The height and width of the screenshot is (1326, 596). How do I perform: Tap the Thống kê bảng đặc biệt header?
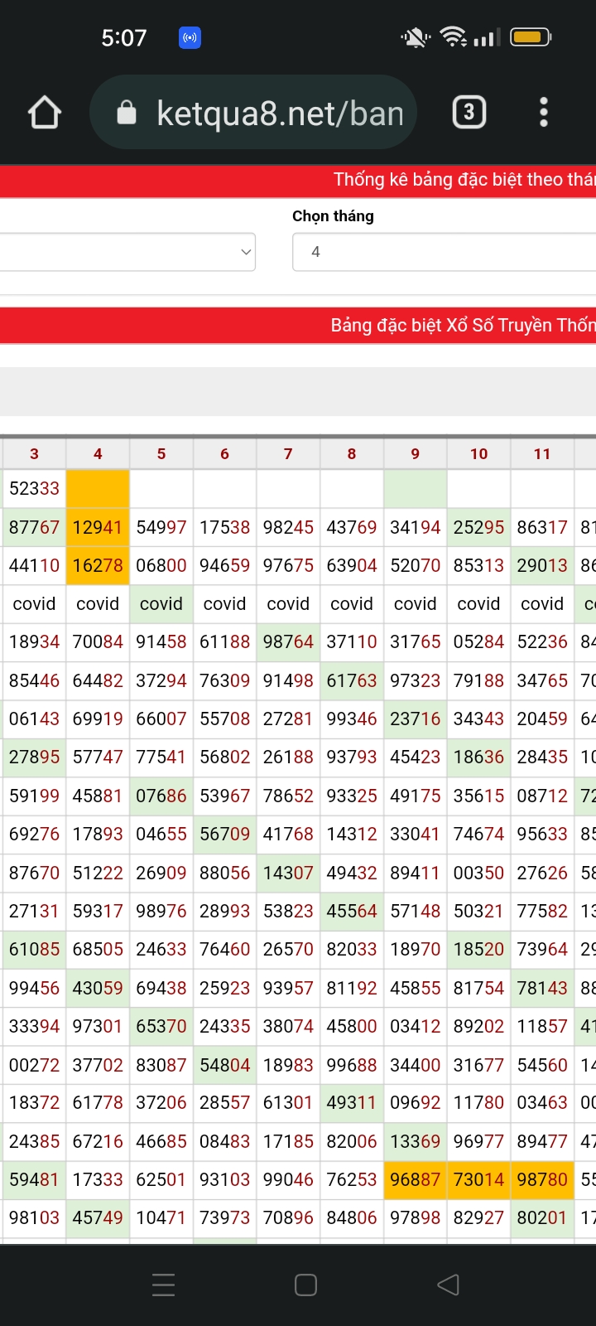tap(464, 180)
